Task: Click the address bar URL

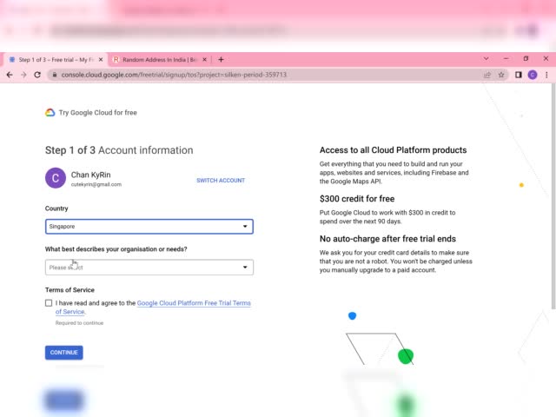Action: (174, 75)
